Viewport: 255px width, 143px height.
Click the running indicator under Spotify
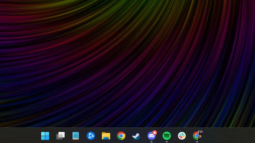[x=167, y=142]
